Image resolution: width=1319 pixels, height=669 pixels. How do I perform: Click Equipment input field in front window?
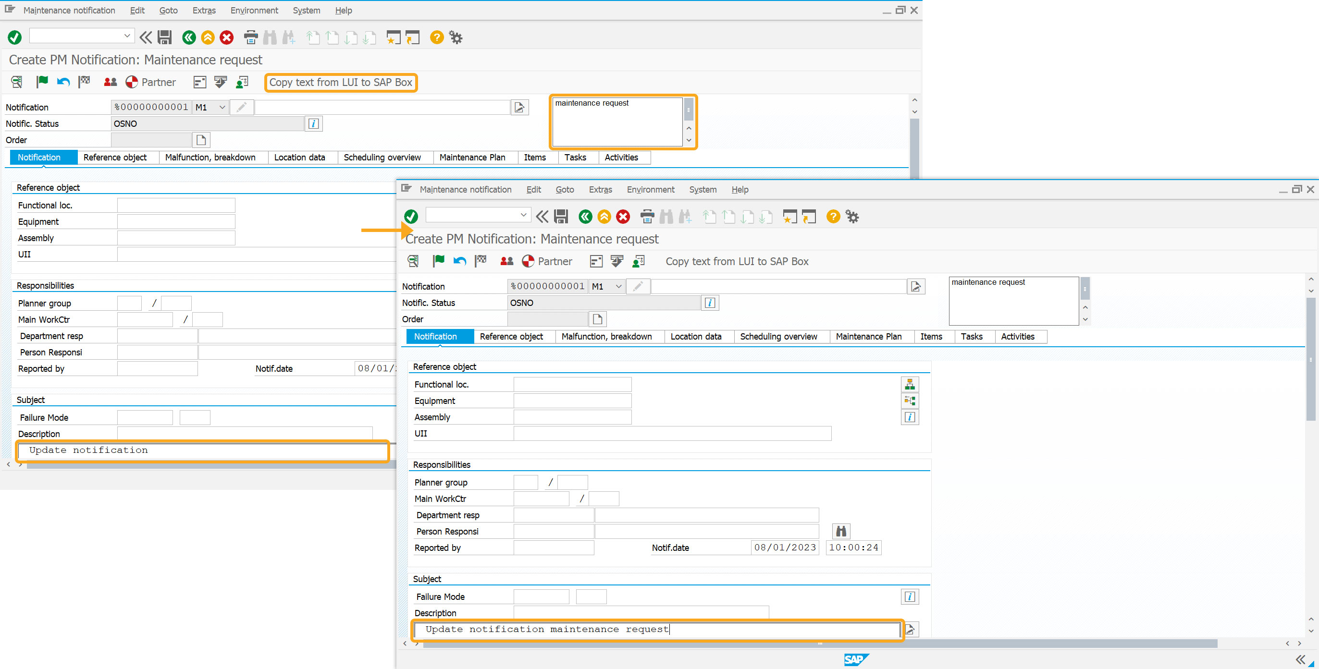[572, 400]
